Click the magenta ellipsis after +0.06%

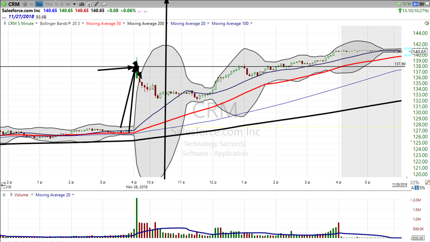[x=139, y=11]
